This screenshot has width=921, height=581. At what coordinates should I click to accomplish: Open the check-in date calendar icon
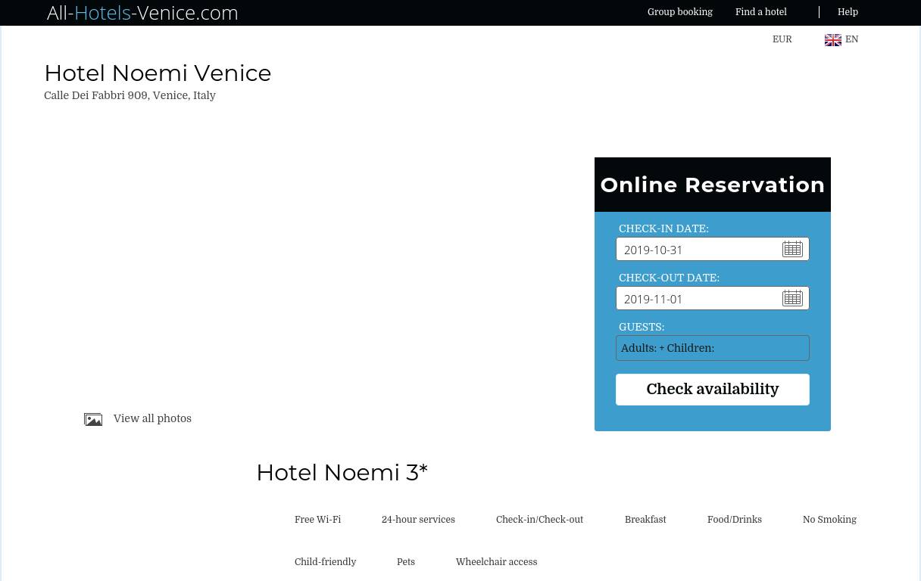(792, 249)
